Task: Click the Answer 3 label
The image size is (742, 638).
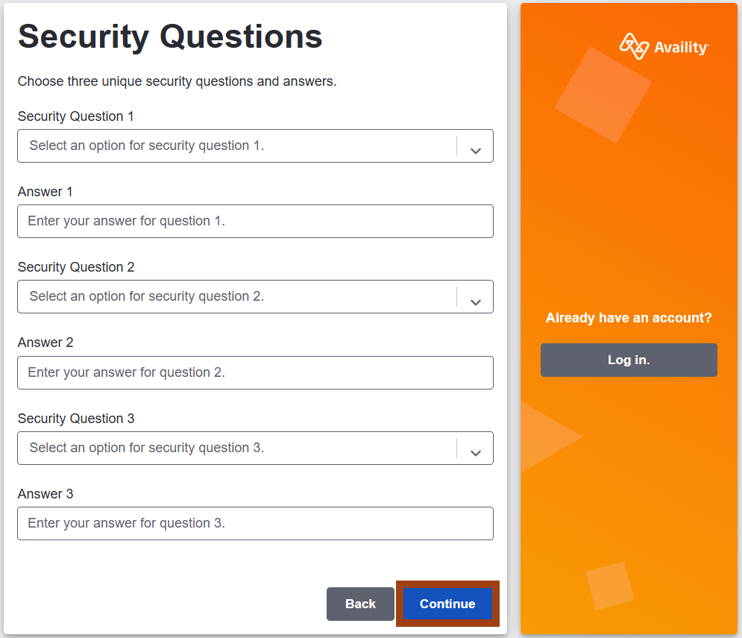Action: [45, 494]
